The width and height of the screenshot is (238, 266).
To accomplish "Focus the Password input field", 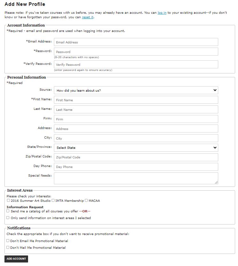I will pyautogui.click(x=136, y=52).
